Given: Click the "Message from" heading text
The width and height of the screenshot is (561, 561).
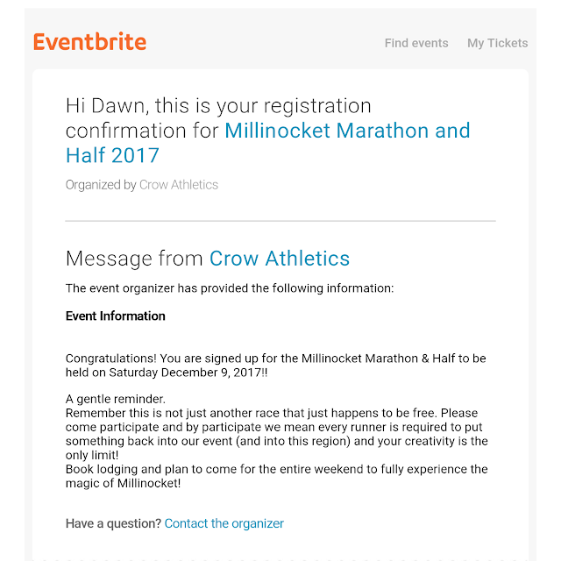Looking at the screenshot, I should tap(134, 259).
